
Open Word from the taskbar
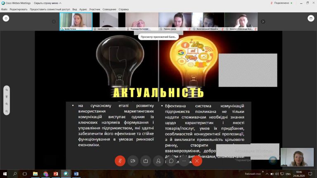point(76,174)
